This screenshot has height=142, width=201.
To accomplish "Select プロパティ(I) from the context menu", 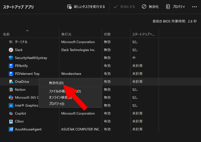I will 57,103.
